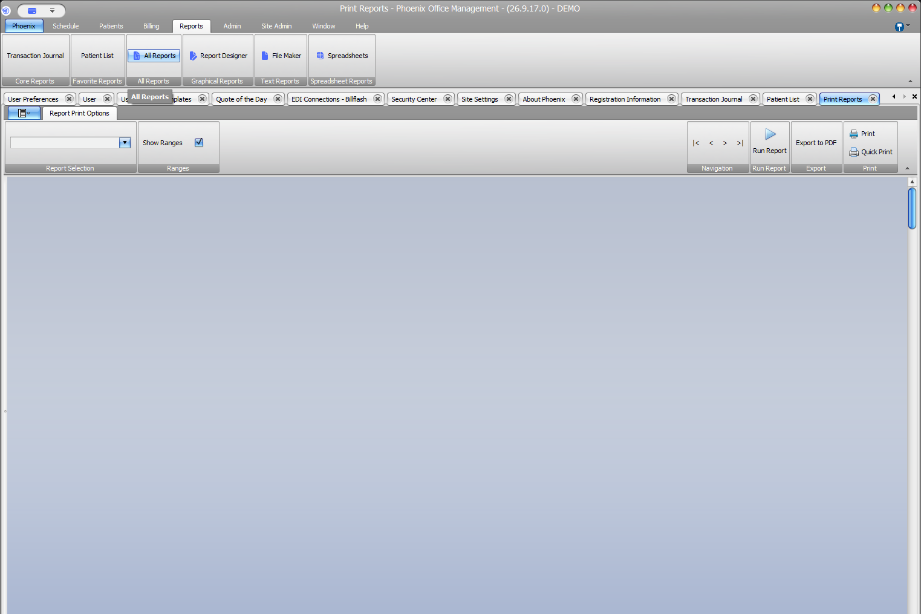Switch to the Security Center document tab
The height and width of the screenshot is (614, 921).
click(x=414, y=99)
